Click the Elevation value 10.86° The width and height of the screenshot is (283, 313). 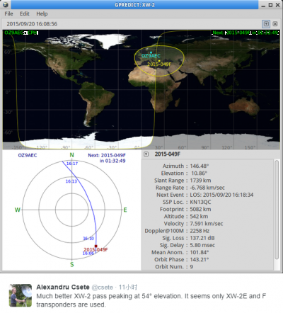click(x=199, y=173)
